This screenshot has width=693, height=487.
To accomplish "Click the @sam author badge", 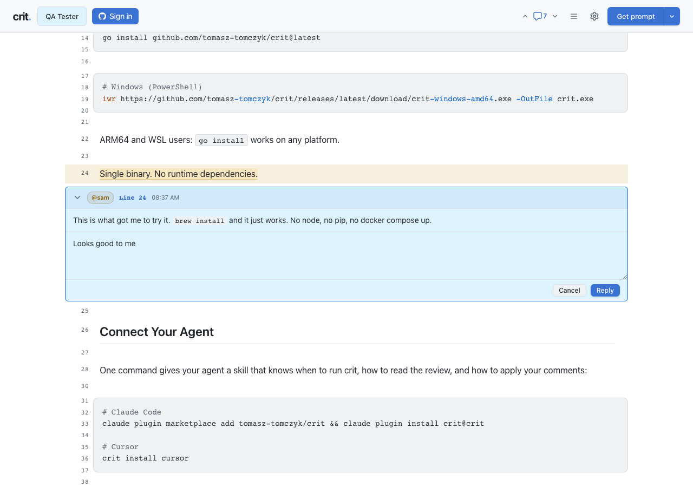I will point(100,198).
